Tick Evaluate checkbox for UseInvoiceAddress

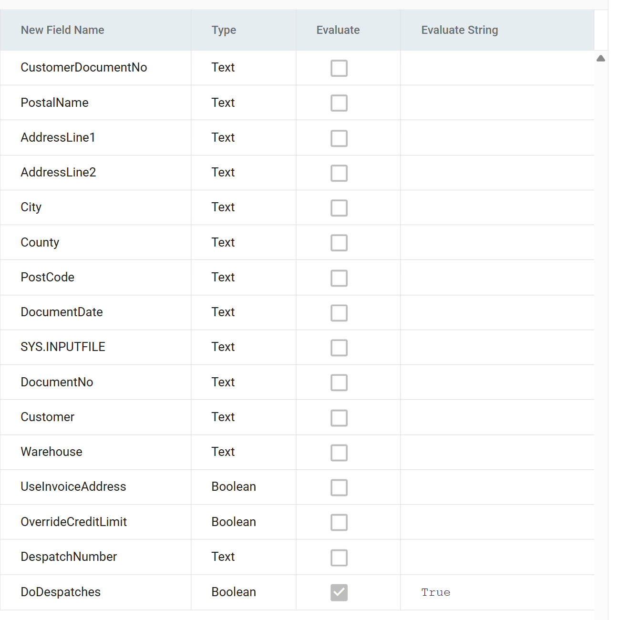tap(339, 487)
